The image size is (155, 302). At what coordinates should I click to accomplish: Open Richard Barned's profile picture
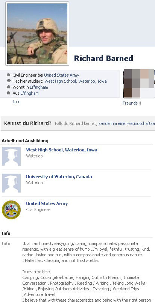tap(37, 34)
